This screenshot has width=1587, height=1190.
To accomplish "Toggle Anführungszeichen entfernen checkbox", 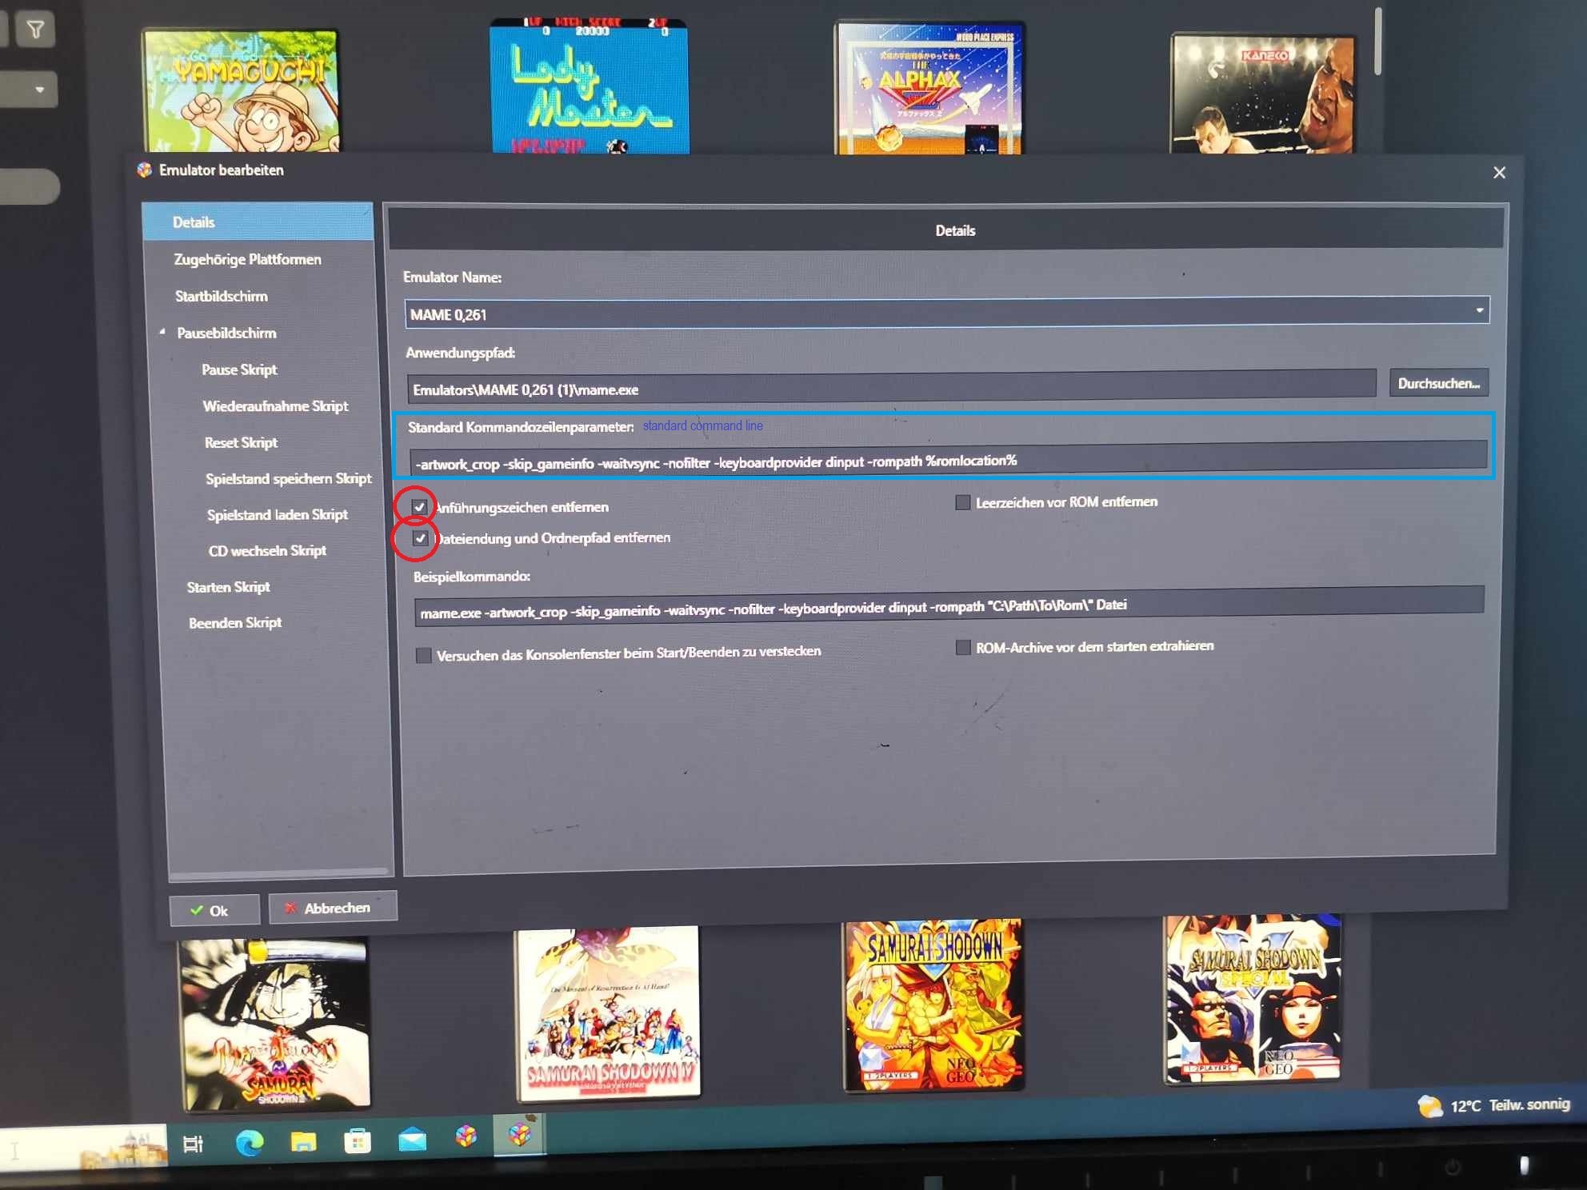I will 419,507.
